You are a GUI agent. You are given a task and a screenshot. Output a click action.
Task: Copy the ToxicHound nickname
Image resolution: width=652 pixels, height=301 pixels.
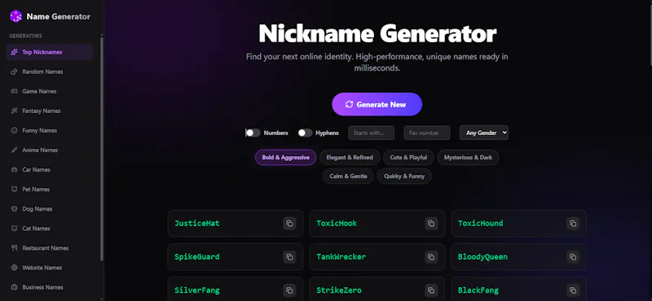pyautogui.click(x=573, y=224)
